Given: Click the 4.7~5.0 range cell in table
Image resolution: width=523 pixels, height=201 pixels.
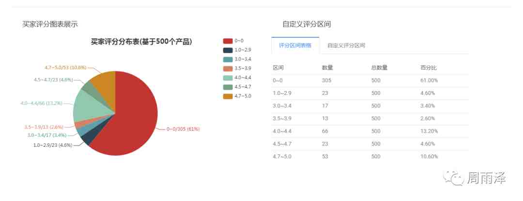Looking at the screenshot, I should point(282,156).
